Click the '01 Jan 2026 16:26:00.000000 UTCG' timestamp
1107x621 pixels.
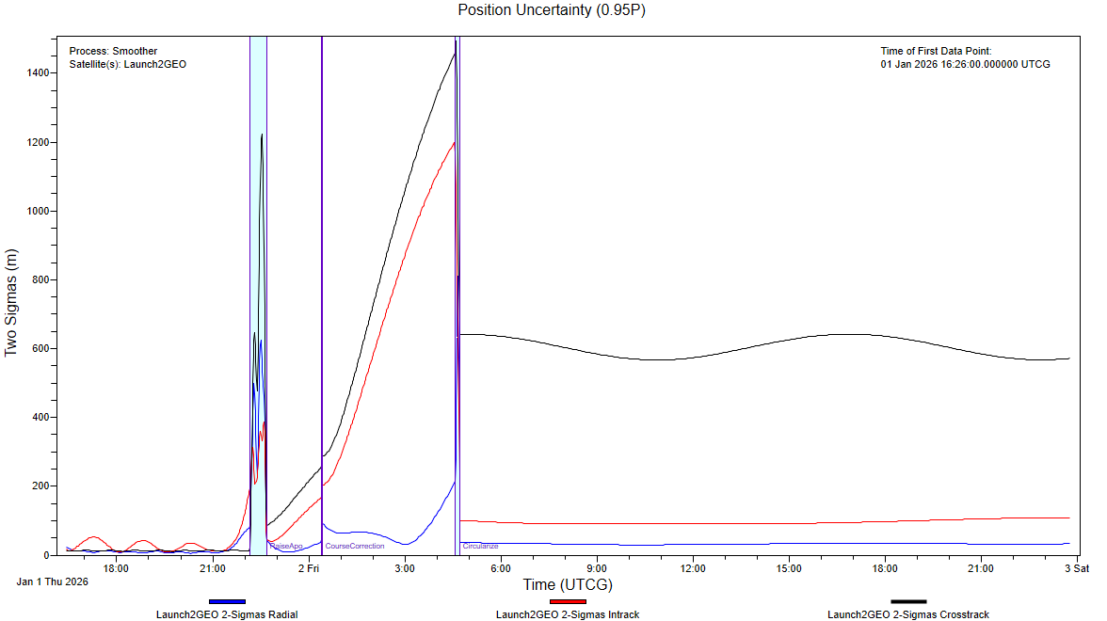965,64
